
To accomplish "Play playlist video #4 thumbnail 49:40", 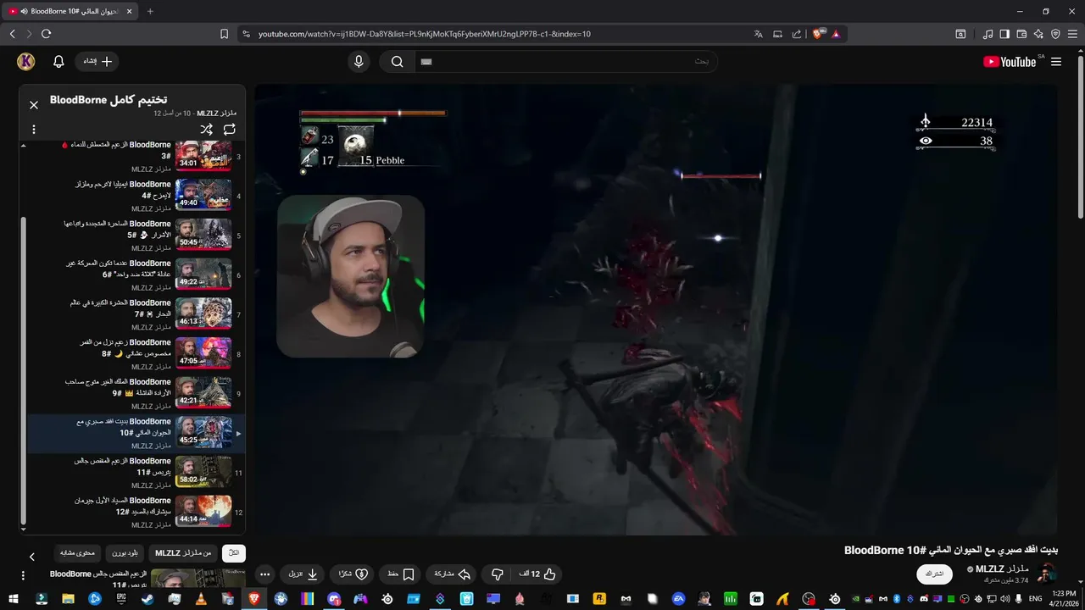I will coord(203,195).
